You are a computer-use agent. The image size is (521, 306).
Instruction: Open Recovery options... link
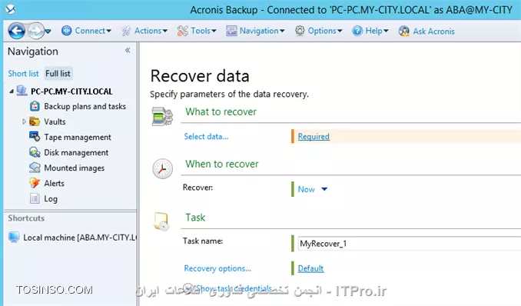click(x=217, y=268)
